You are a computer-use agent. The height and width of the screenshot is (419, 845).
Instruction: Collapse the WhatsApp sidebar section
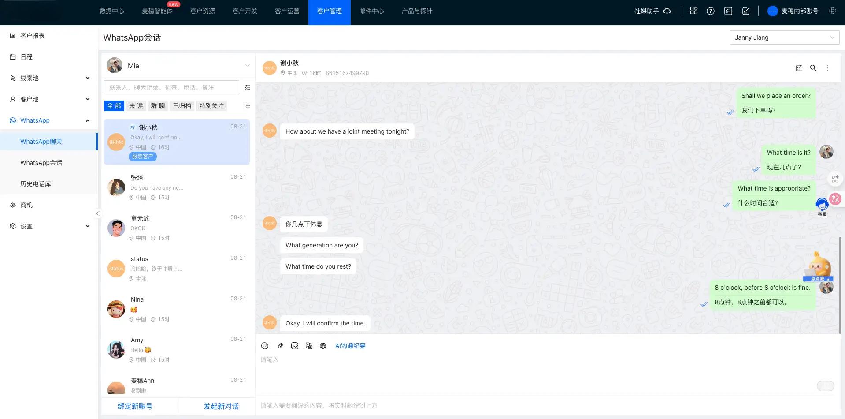click(88, 120)
